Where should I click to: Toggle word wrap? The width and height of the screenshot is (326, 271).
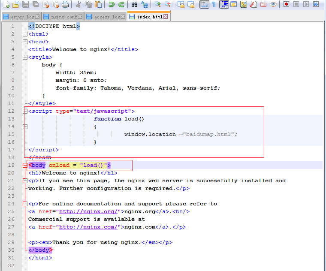pyautogui.click(x=204, y=4)
